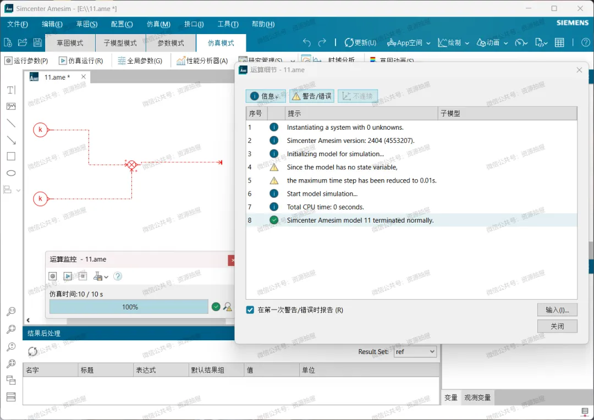Toggle the 信息 filter button

[x=266, y=96]
